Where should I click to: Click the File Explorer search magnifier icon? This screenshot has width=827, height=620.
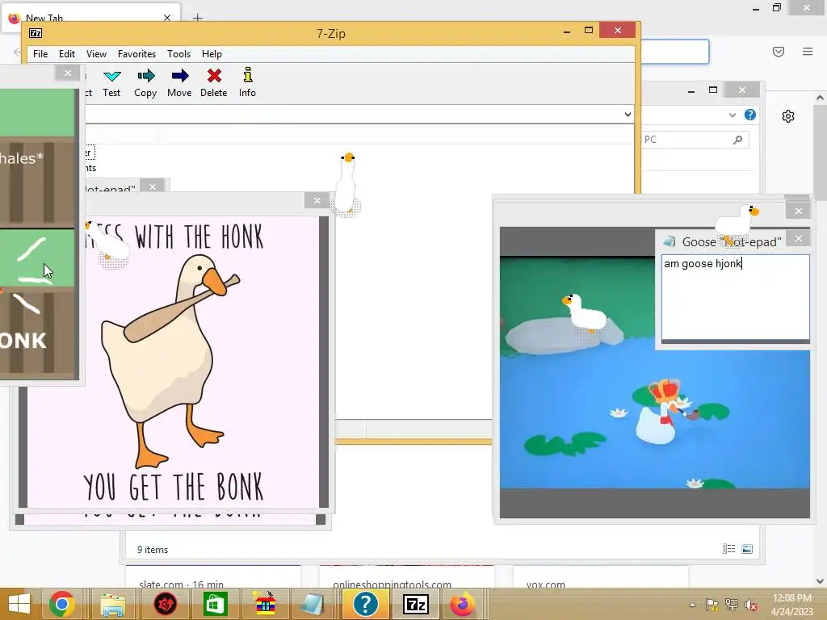pos(738,140)
